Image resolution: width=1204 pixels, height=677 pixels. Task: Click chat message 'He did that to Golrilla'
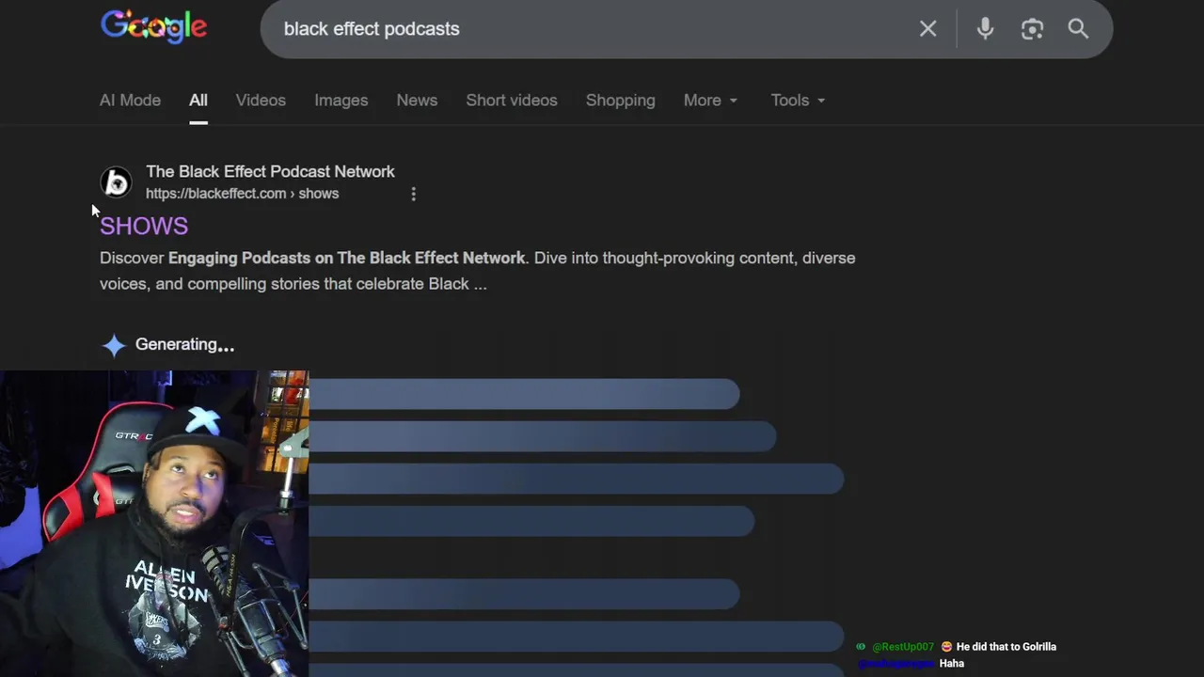(x=1006, y=647)
